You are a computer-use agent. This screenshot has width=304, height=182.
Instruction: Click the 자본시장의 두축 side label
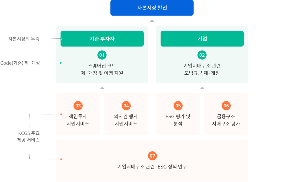click(24, 39)
